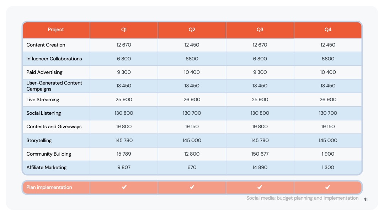This screenshot has width=384, height=216.
Task: Select the Q1 column header
Action: tap(124, 29)
